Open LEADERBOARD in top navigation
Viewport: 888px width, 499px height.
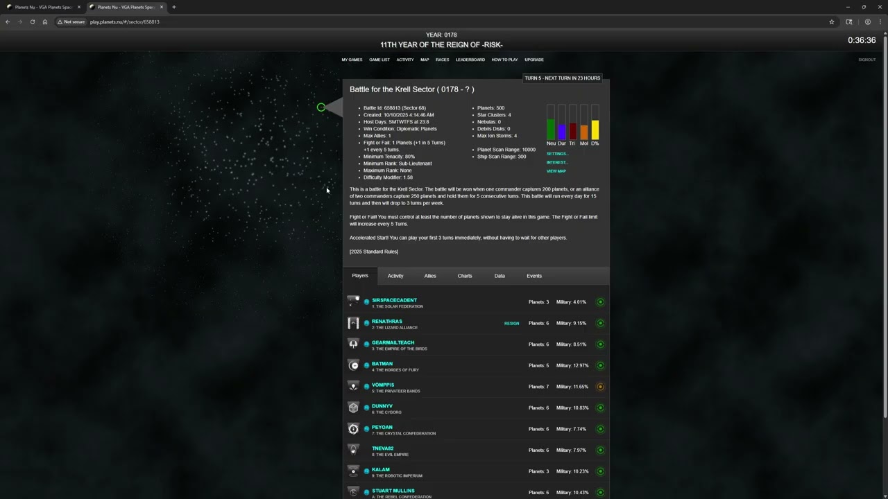(470, 60)
